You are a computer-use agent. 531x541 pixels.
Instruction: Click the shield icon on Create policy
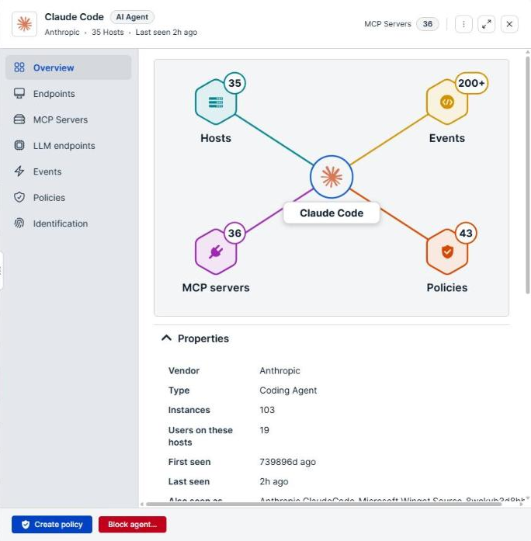(x=26, y=525)
